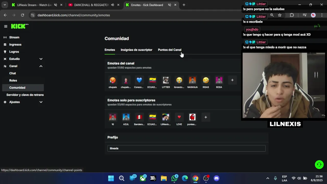View site information icon in address bar
The height and width of the screenshot is (184, 327).
tap(32, 15)
